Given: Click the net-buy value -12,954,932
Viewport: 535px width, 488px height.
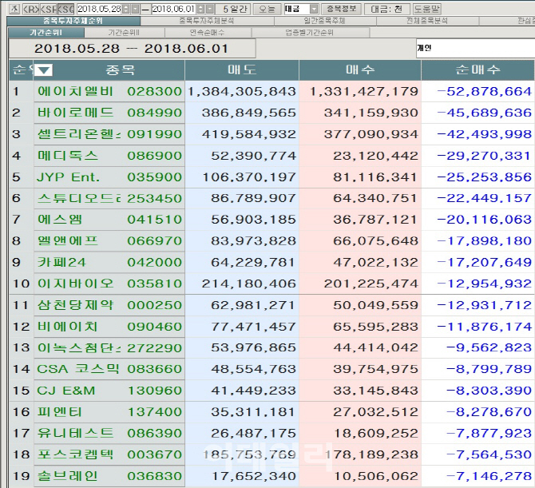Looking at the screenshot, I should (x=484, y=284).
